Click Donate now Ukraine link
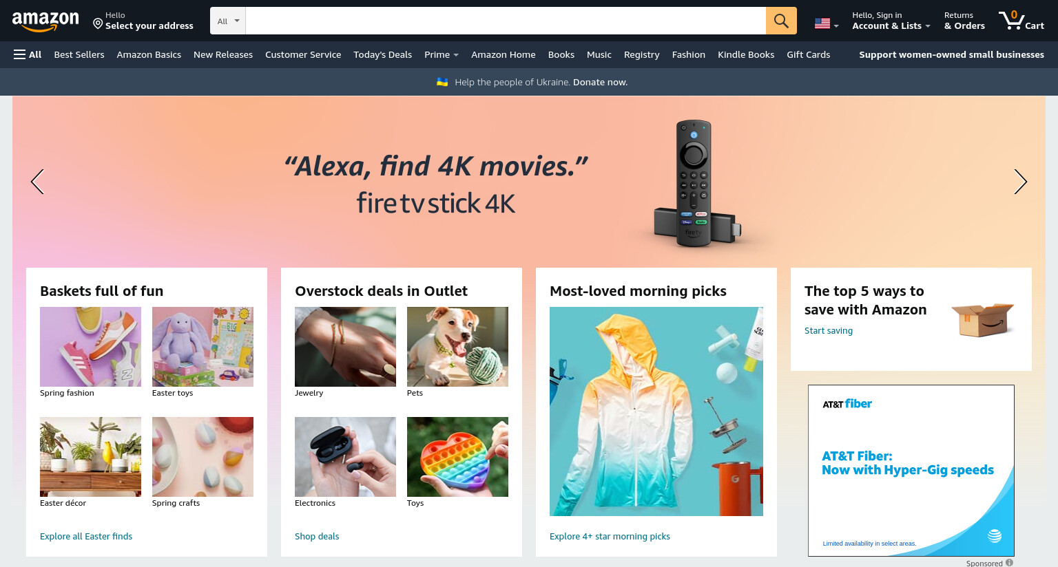The width and height of the screenshot is (1058, 567). 600,82
